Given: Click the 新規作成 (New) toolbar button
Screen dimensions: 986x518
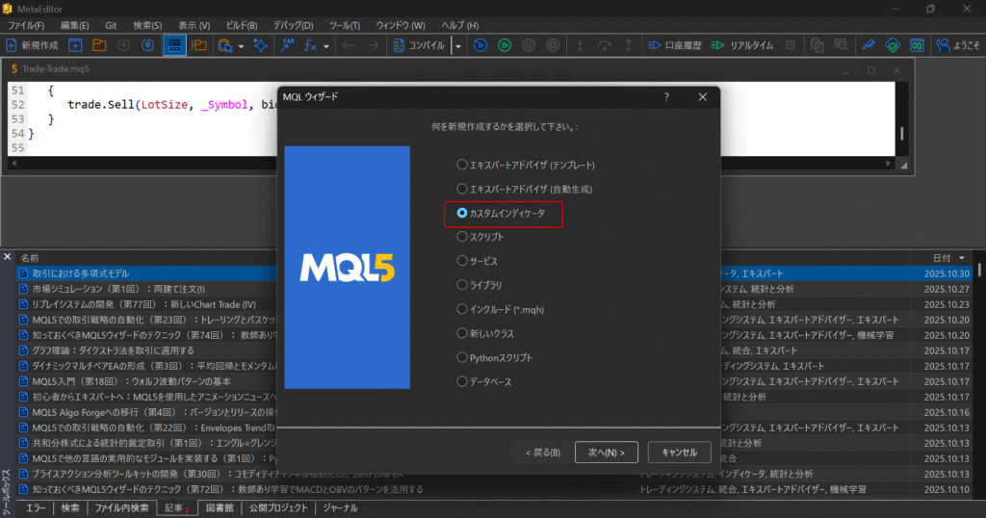Looking at the screenshot, I should coord(33,45).
